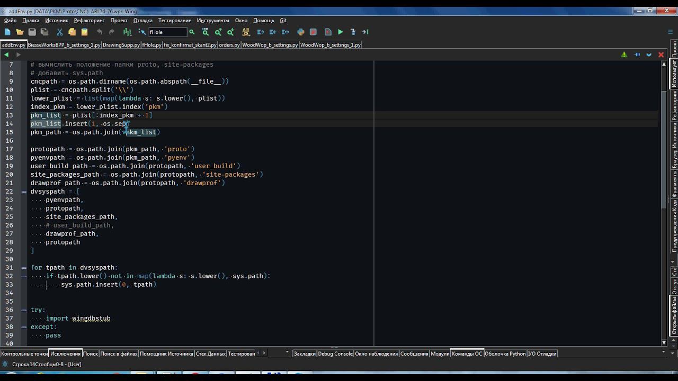The width and height of the screenshot is (678, 381).
Task: Indent lines with toolbar icon
Action: (x=260, y=32)
